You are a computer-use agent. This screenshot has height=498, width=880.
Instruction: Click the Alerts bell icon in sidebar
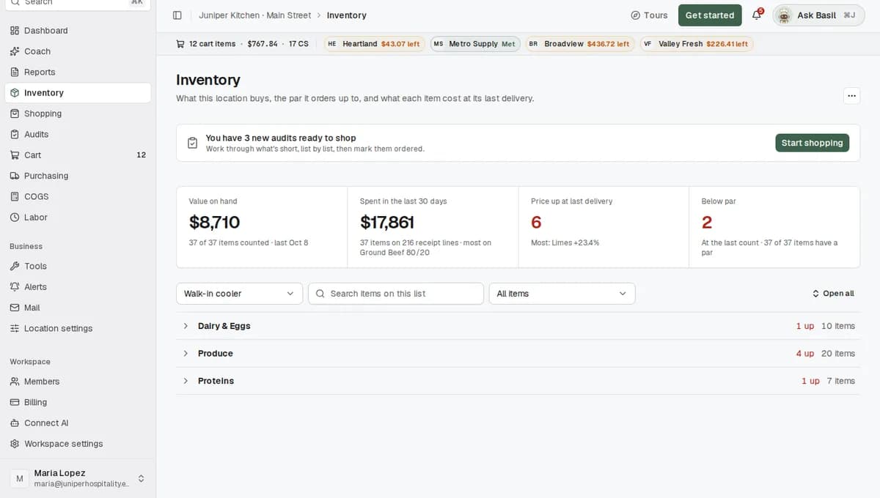click(15, 287)
